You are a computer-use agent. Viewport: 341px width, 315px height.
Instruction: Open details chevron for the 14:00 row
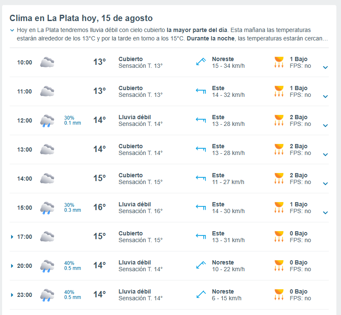pos(325,184)
